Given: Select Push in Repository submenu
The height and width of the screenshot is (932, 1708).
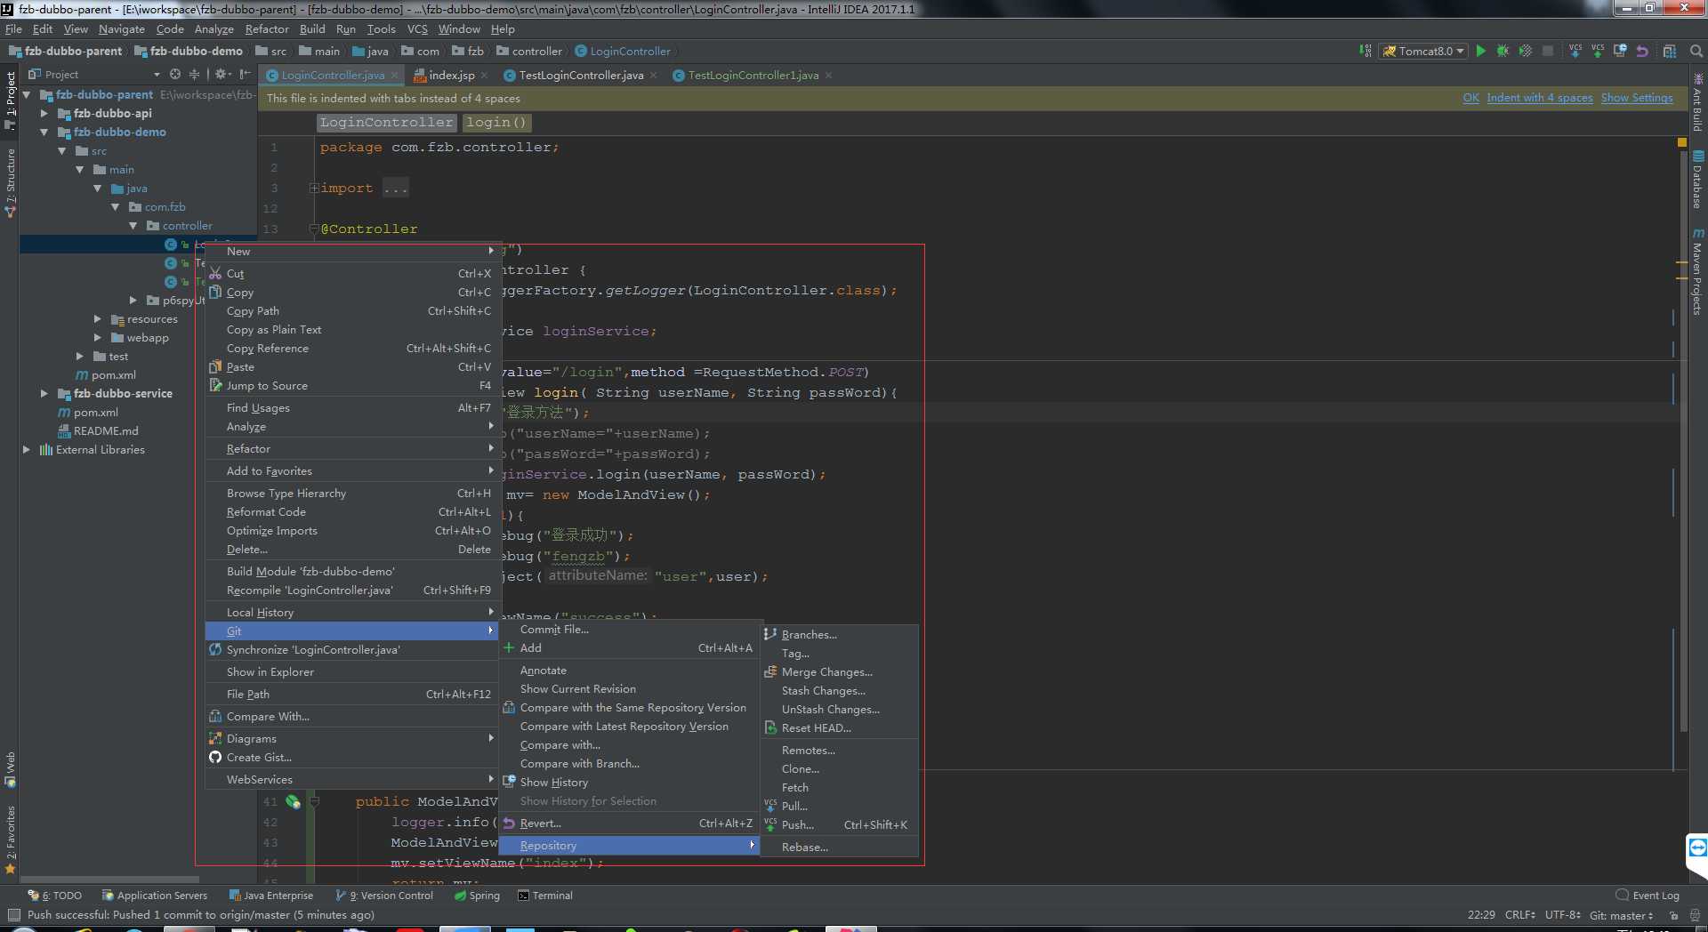Looking at the screenshot, I should pyautogui.click(x=839, y=825).
